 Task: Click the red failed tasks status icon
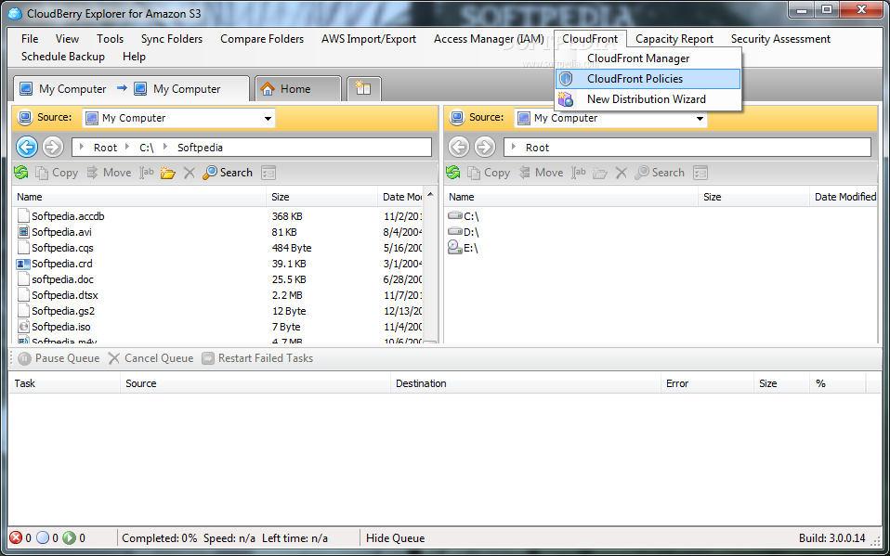[16, 538]
